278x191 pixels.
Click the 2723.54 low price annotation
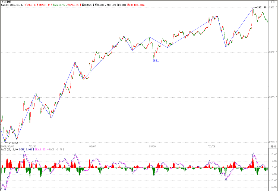[14, 143]
